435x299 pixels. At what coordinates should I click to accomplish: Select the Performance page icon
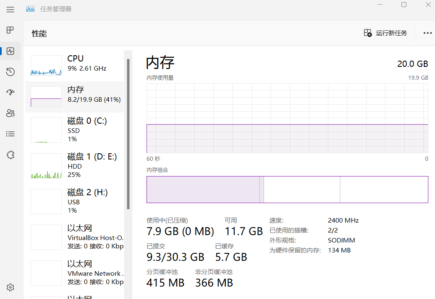[10, 51]
